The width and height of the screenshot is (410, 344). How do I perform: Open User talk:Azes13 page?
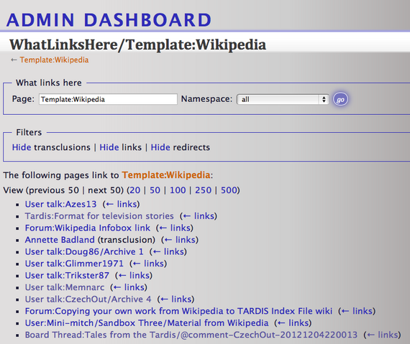(60, 204)
